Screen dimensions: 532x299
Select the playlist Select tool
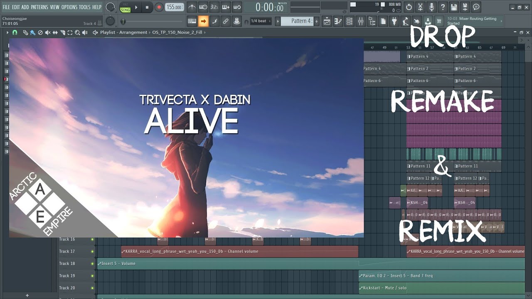point(70,32)
